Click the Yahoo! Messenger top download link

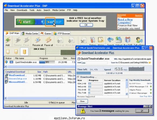click(x=138, y=93)
